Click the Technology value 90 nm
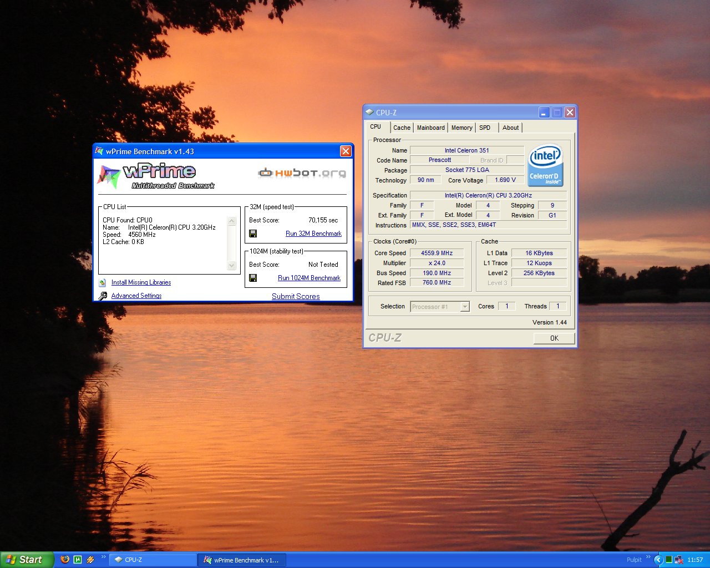The width and height of the screenshot is (710, 568). (x=426, y=180)
